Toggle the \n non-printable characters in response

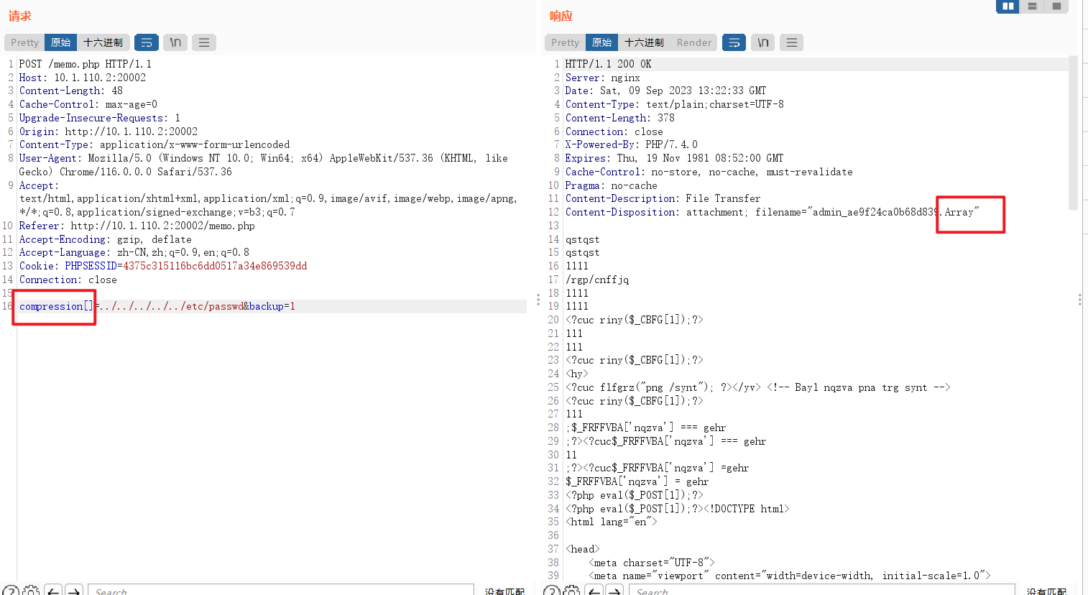coord(763,42)
